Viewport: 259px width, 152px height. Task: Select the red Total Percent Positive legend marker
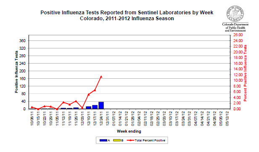(130, 140)
